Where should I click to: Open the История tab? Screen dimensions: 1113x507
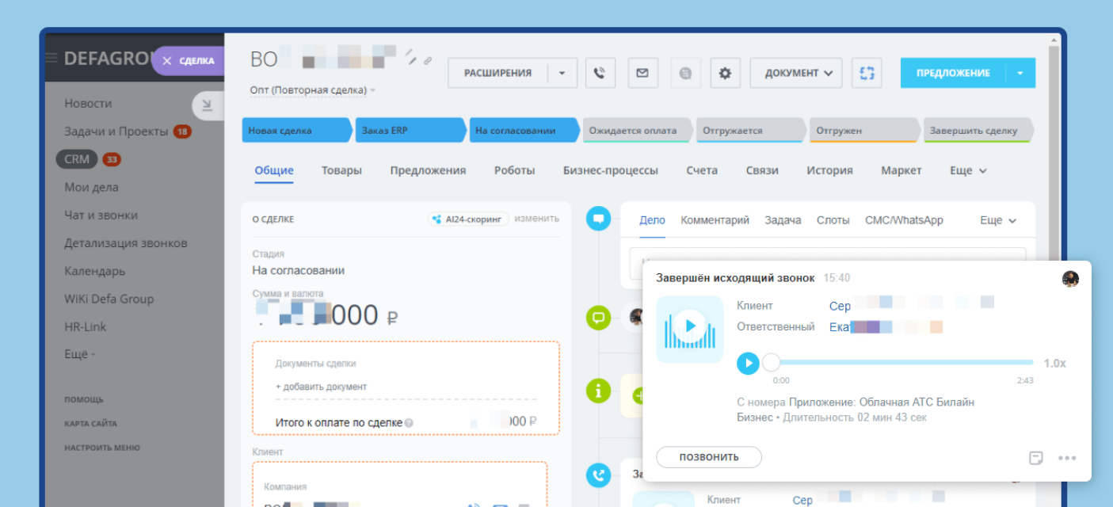[829, 170]
